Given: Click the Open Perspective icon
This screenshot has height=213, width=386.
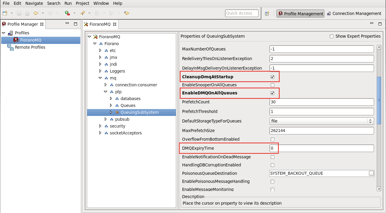Looking at the screenshot, I should click(267, 13).
